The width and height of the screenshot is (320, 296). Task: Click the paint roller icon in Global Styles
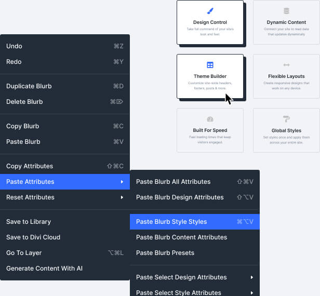[x=286, y=119]
